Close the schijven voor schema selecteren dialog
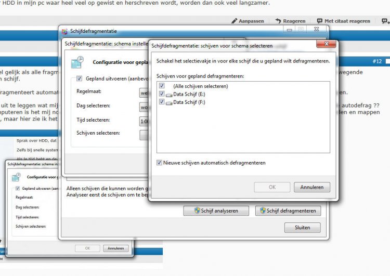This screenshot has width=390, height=276. pos(326,44)
